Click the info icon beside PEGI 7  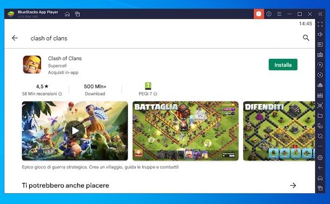(x=155, y=94)
